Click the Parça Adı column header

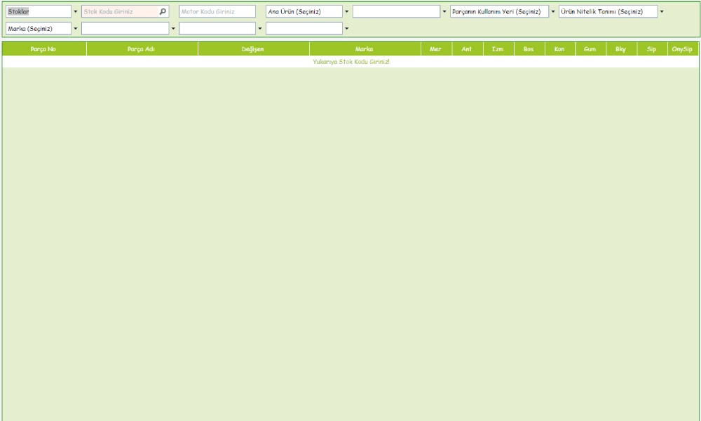pyautogui.click(x=142, y=49)
